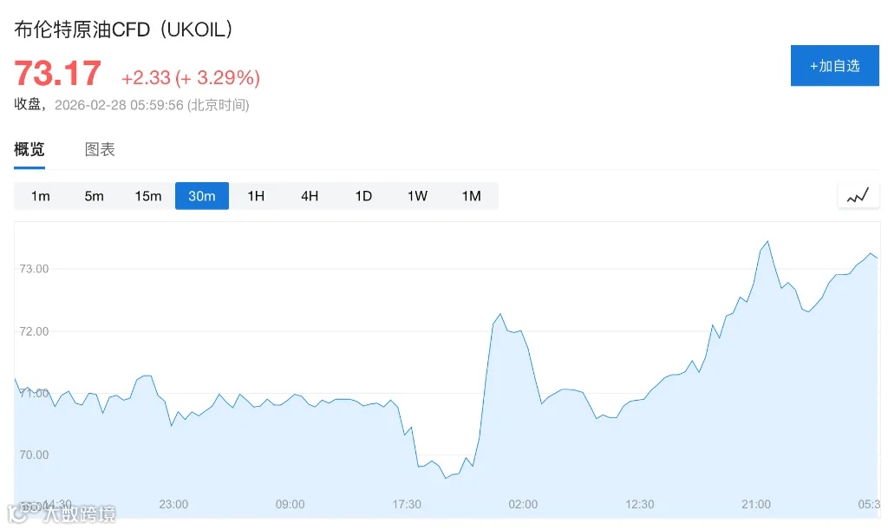The image size is (888, 530).
Task: Select the 15m timeframe
Action: (x=148, y=196)
